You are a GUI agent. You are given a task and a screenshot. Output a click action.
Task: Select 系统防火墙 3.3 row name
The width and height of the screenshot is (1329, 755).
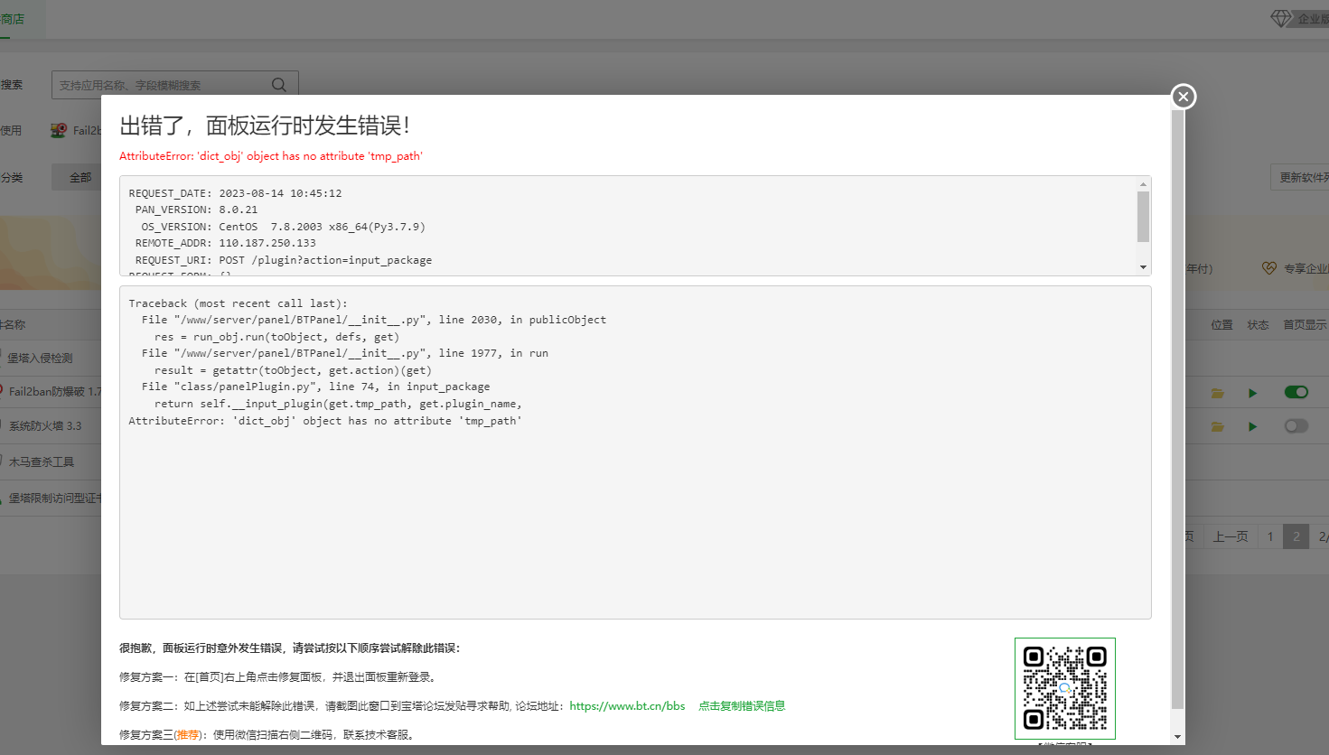click(45, 426)
